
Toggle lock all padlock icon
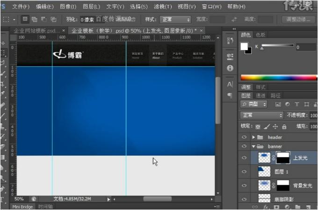(x=284, y=127)
